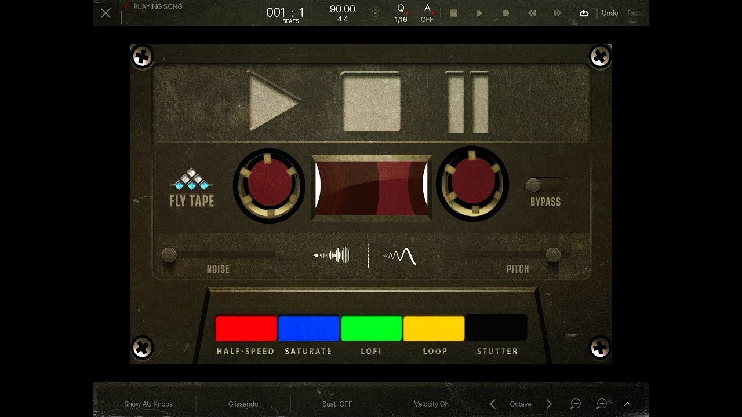Image resolution: width=742 pixels, height=417 pixels.
Task: Click Show AU Knobs in bottom bar
Action: click(x=148, y=404)
